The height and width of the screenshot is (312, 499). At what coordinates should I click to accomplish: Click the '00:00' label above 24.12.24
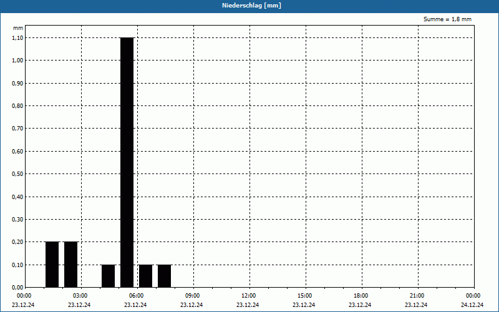click(473, 296)
